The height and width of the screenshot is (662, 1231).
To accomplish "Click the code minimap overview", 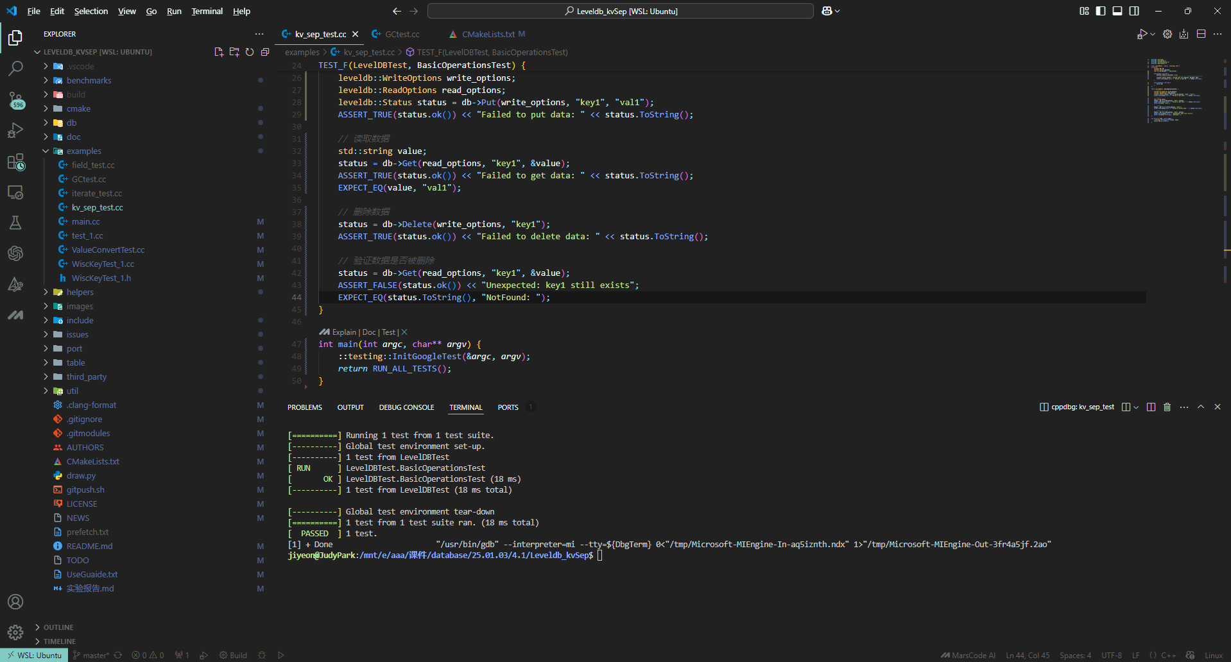I will pyautogui.click(x=1182, y=90).
